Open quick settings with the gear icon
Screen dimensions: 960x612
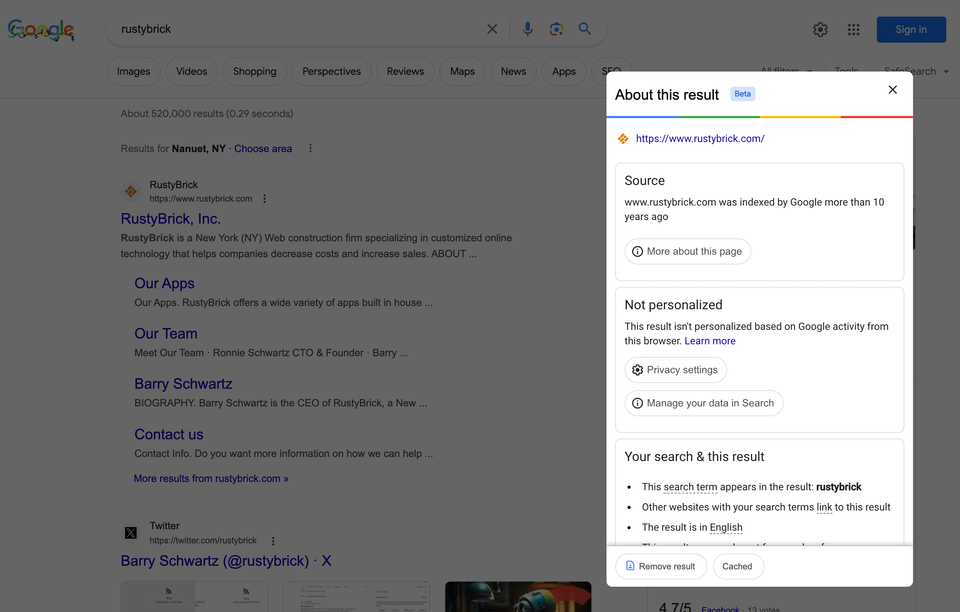pos(820,30)
